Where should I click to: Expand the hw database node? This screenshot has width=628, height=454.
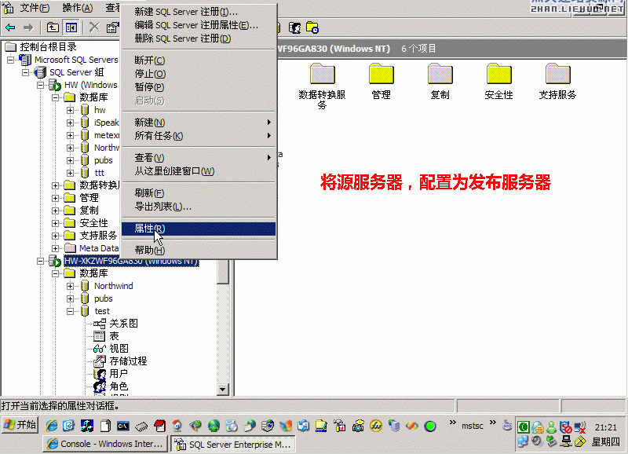[x=70, y=110]
